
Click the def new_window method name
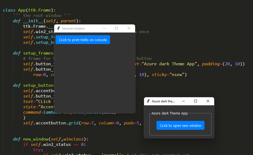click(x=36, y=139)
